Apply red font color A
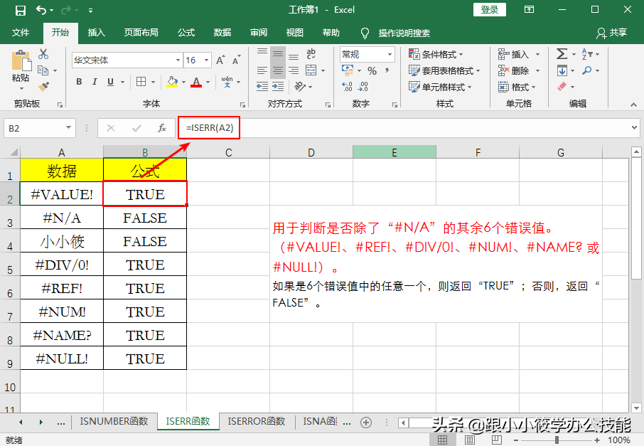644x446 pixels. coord(197,81)
